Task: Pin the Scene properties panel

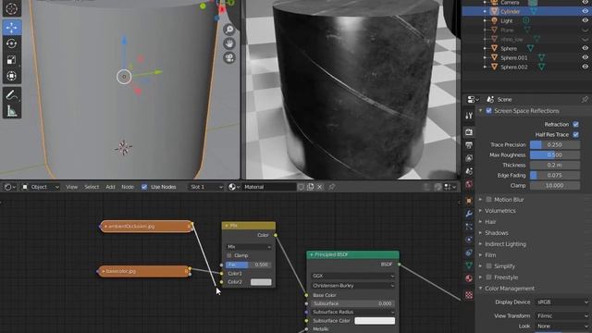Action: coord(585,99)
